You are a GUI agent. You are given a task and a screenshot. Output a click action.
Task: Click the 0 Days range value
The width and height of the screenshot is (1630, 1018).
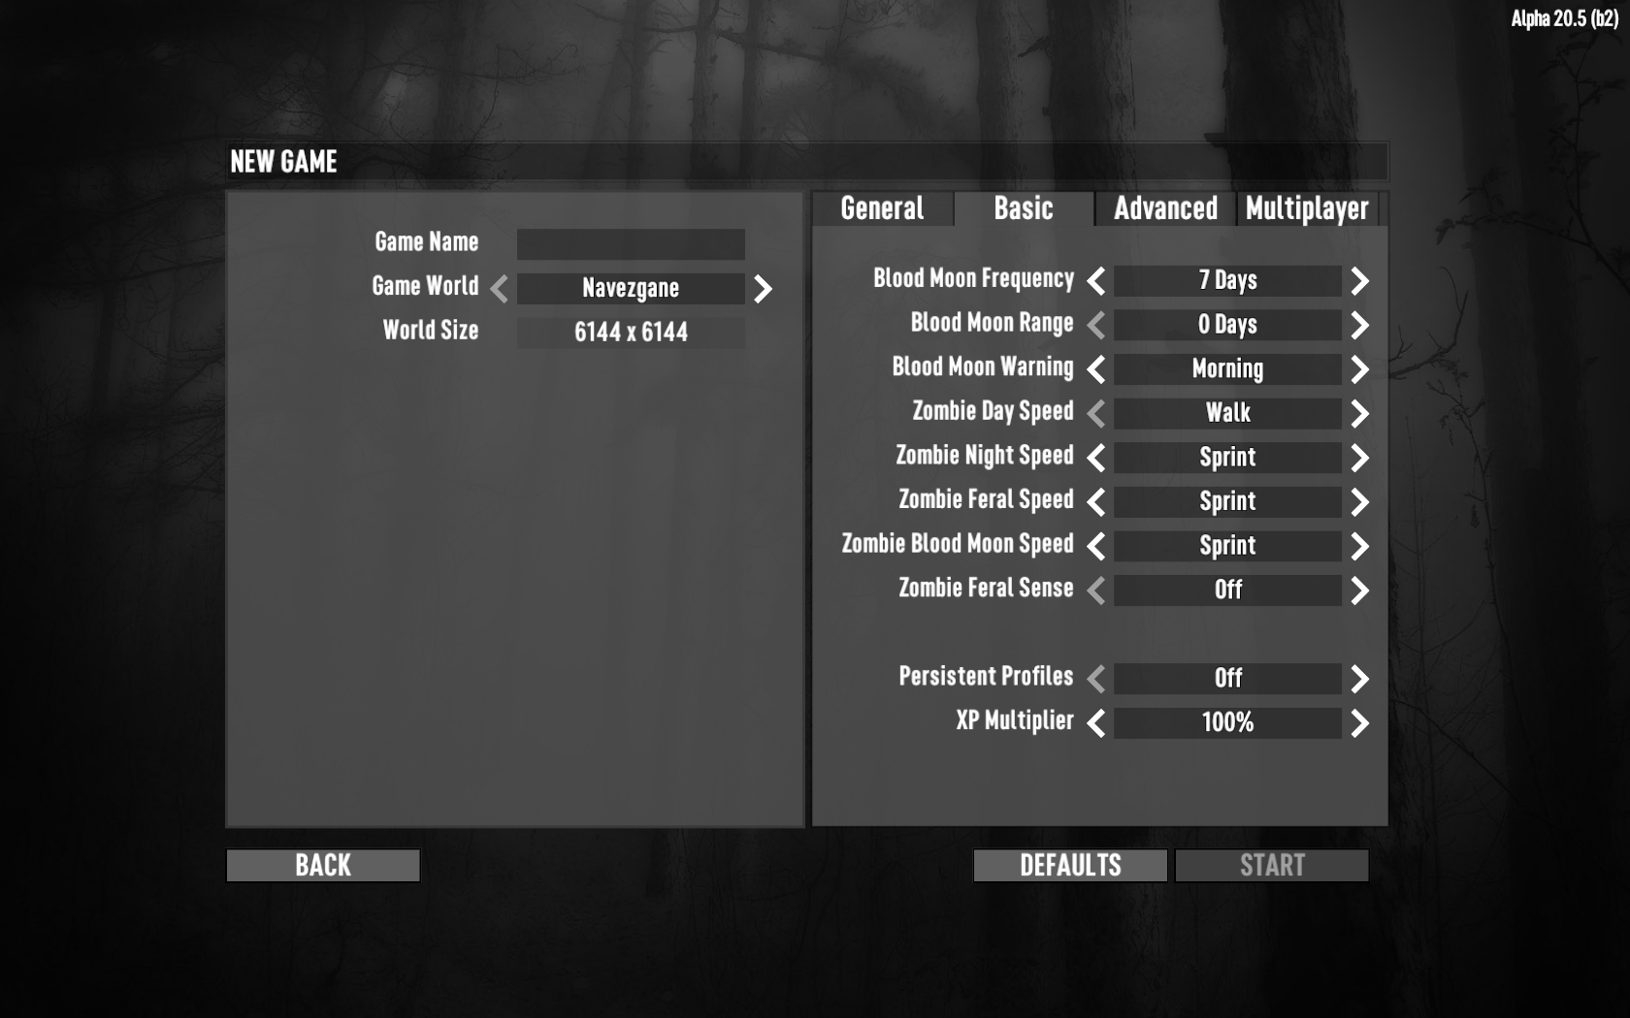click(1227, 326)
